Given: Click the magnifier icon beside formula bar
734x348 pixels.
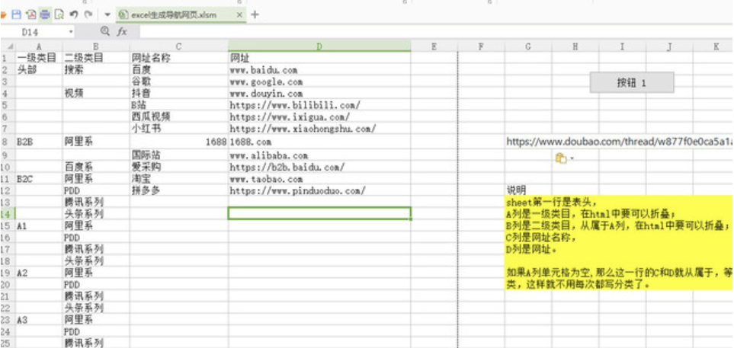Looking at the screenshot, I should [105, 31].
